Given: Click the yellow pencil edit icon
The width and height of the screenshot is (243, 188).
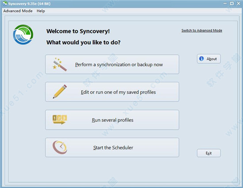Looking at the screenshot, I should [60, 92].
